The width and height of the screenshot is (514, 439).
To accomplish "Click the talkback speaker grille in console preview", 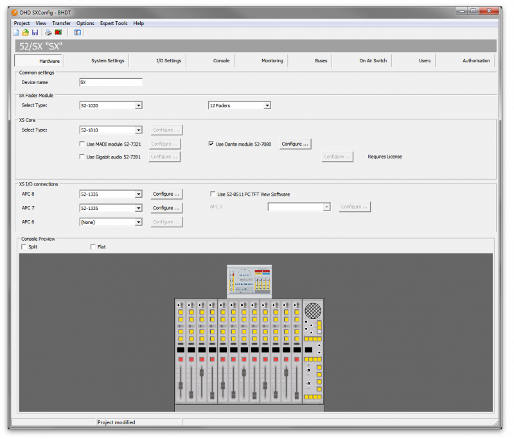I will coord(313,311).
